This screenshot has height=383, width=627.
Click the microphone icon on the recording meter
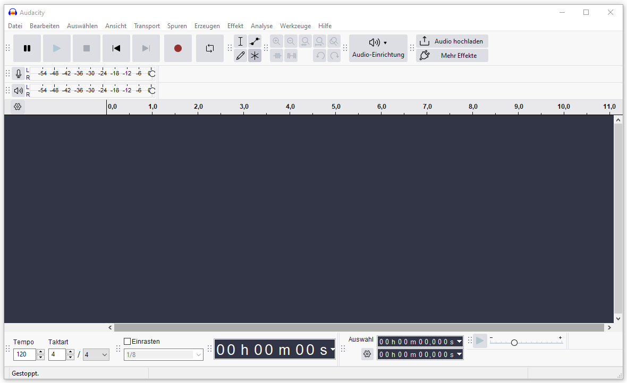[x=18, y=74]
